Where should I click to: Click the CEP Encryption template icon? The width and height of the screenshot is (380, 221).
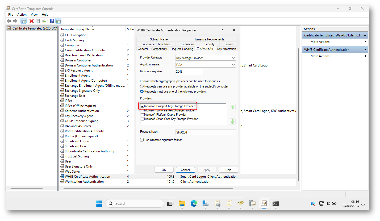[62, 35]
